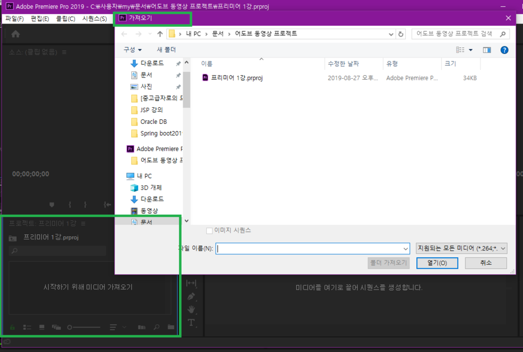
Task: Click the Find magnifier in Project panel footer
Action: pyautogui.click(x=156, y=327)
